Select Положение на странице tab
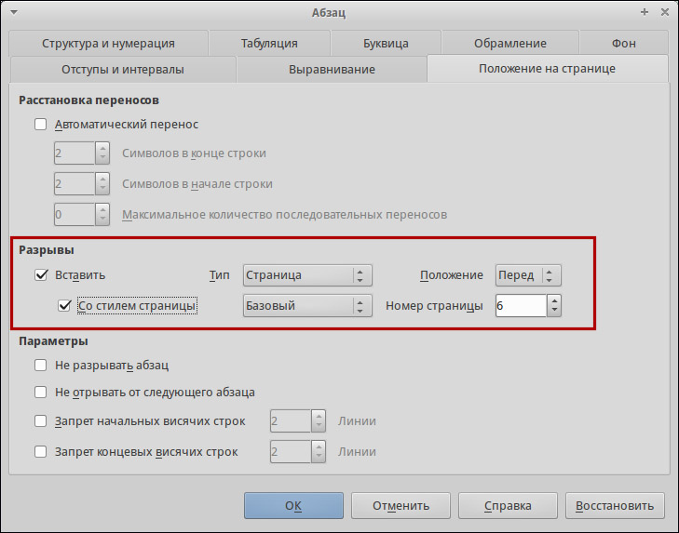Viewport: 679px width, 533px height. (x=547, y=68)
